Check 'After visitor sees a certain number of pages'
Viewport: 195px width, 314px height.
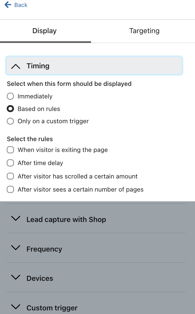tap(10, 189)
